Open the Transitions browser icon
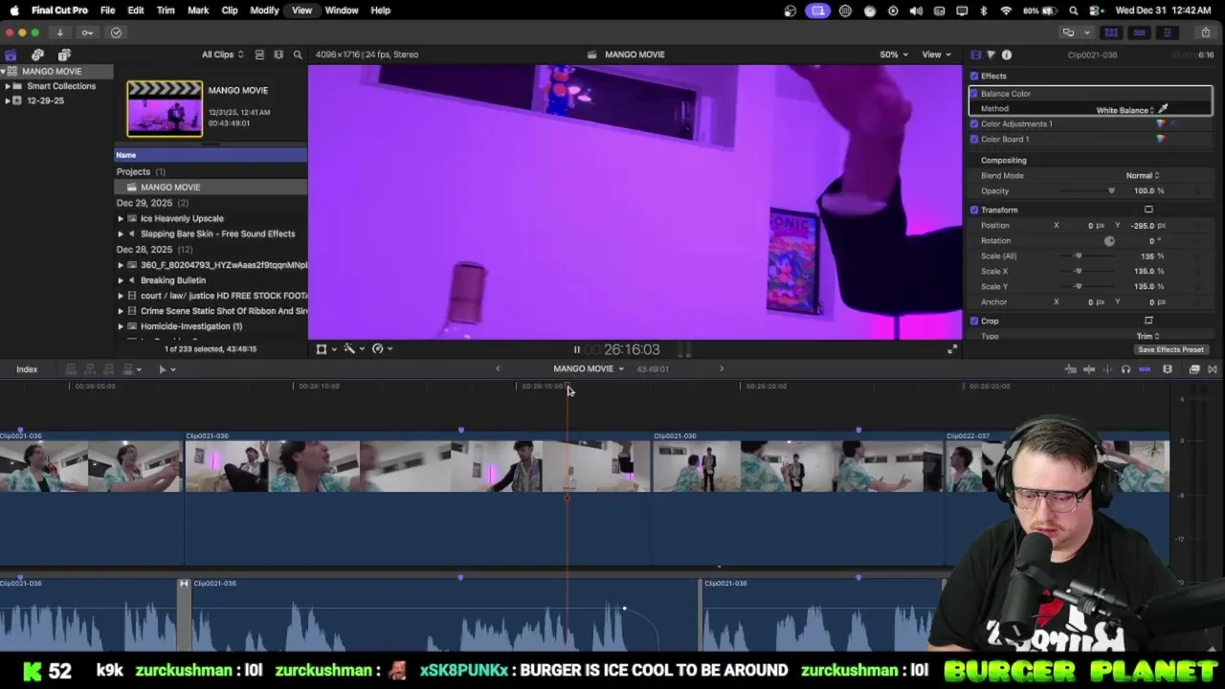 [1213, 369]
